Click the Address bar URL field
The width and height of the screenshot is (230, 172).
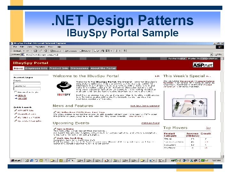[117, 54]
